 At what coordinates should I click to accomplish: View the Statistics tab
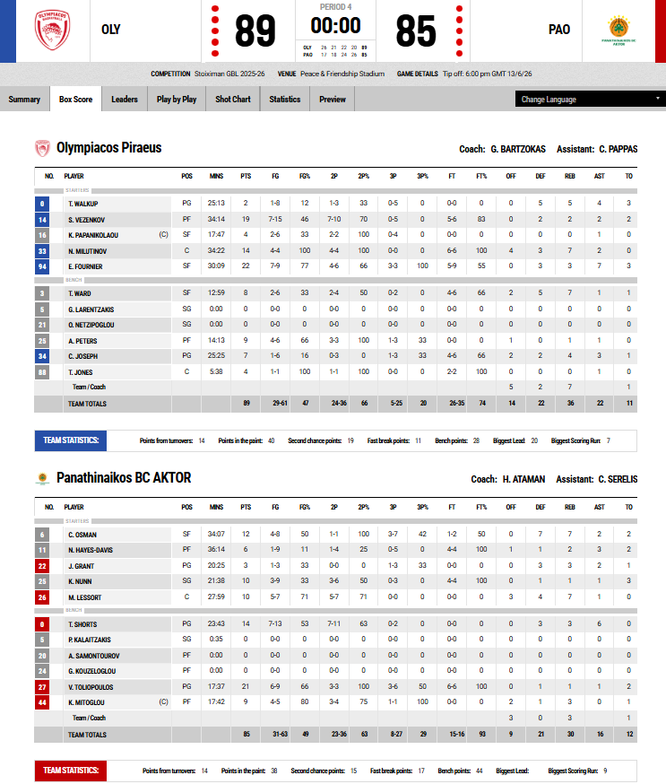[285, 99]
